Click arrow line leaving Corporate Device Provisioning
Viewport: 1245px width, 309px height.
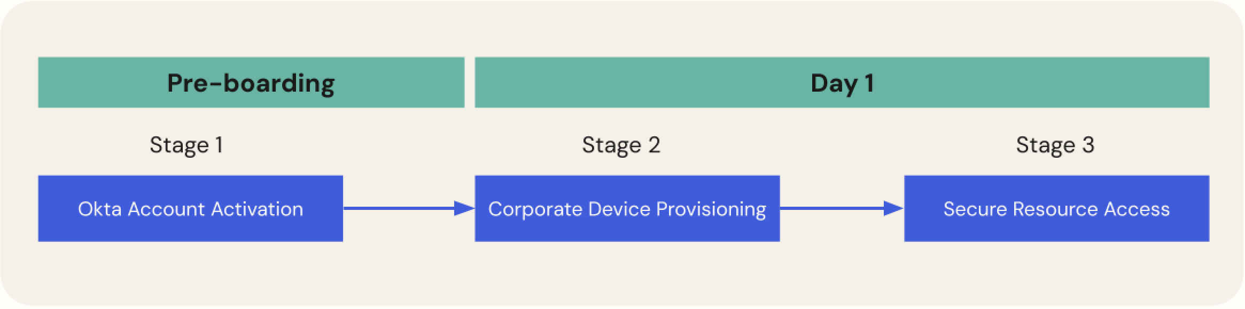pos(832,208)
